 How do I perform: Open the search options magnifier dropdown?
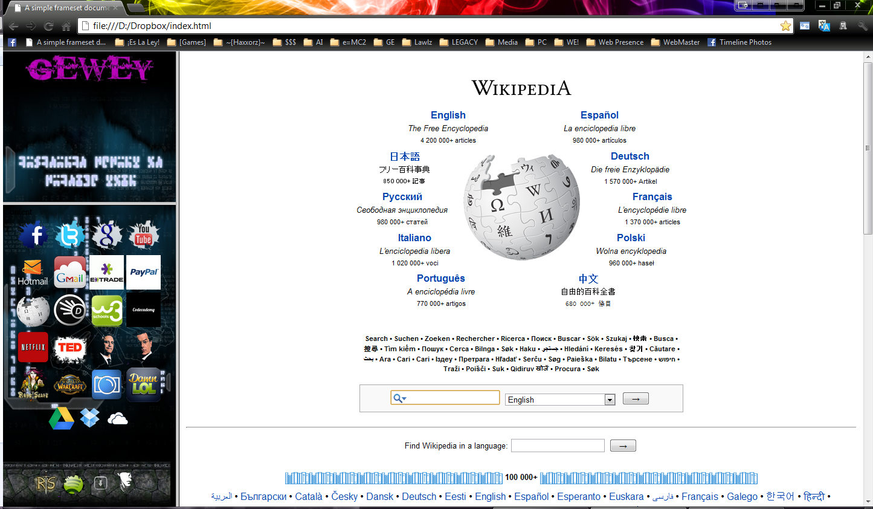[x=400, y=398]
